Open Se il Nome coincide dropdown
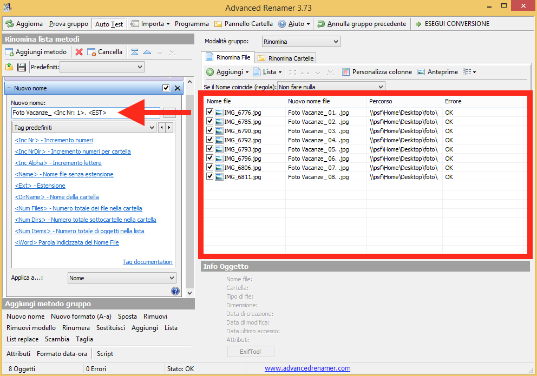Screen dimensions: 537x376 click(x=331, y=87)
